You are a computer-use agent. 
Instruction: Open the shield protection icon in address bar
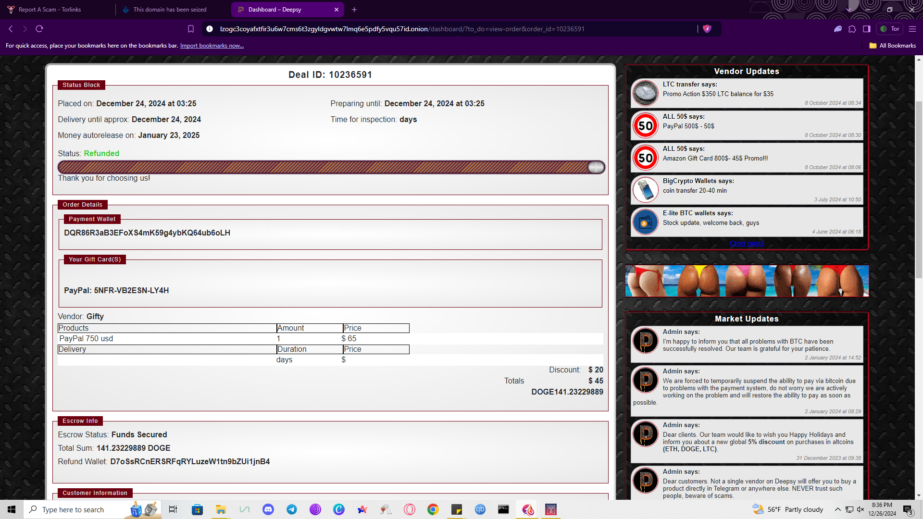(707, 29)
